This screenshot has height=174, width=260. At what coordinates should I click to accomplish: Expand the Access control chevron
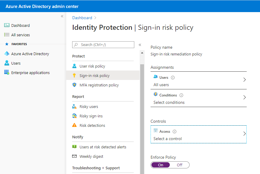pos(244,134)
